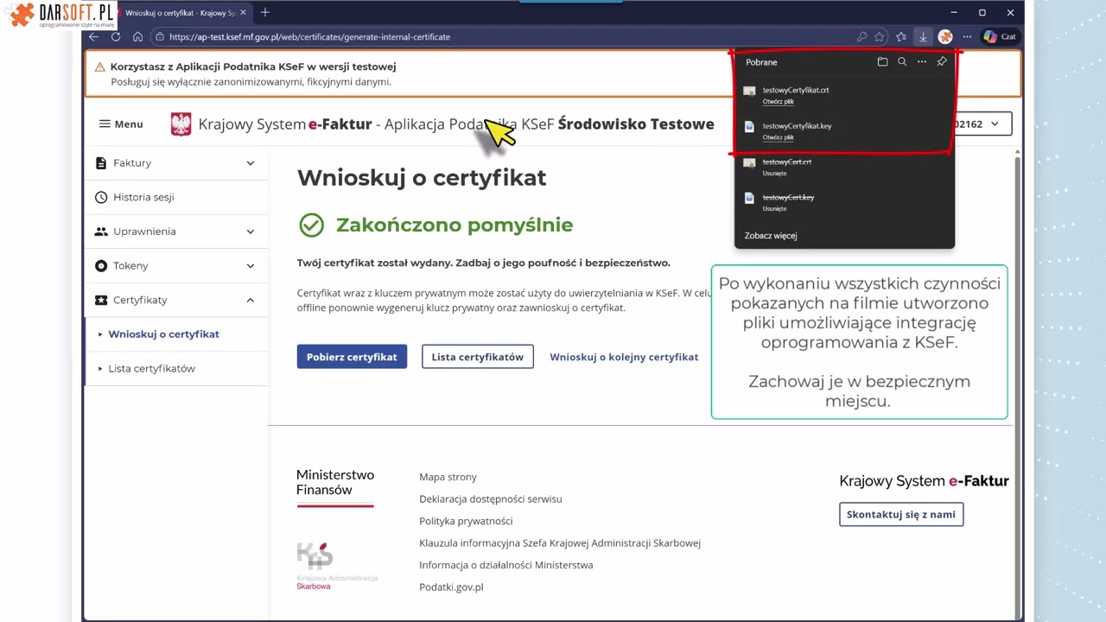Click the Krajowa Administracja Skarbowa logo
The height and width of the screenshot is (622, 1106).
click(336, 566)
